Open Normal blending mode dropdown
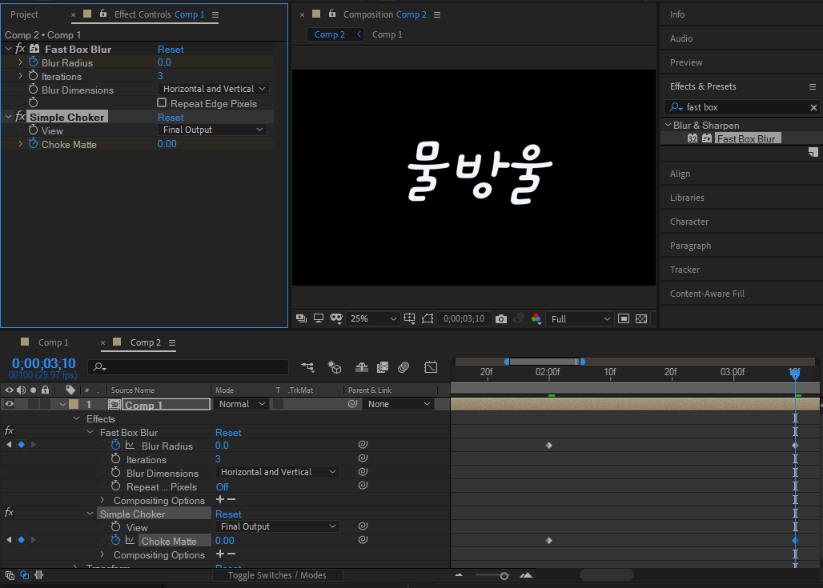The image size is (823, 588). point(242,404)
